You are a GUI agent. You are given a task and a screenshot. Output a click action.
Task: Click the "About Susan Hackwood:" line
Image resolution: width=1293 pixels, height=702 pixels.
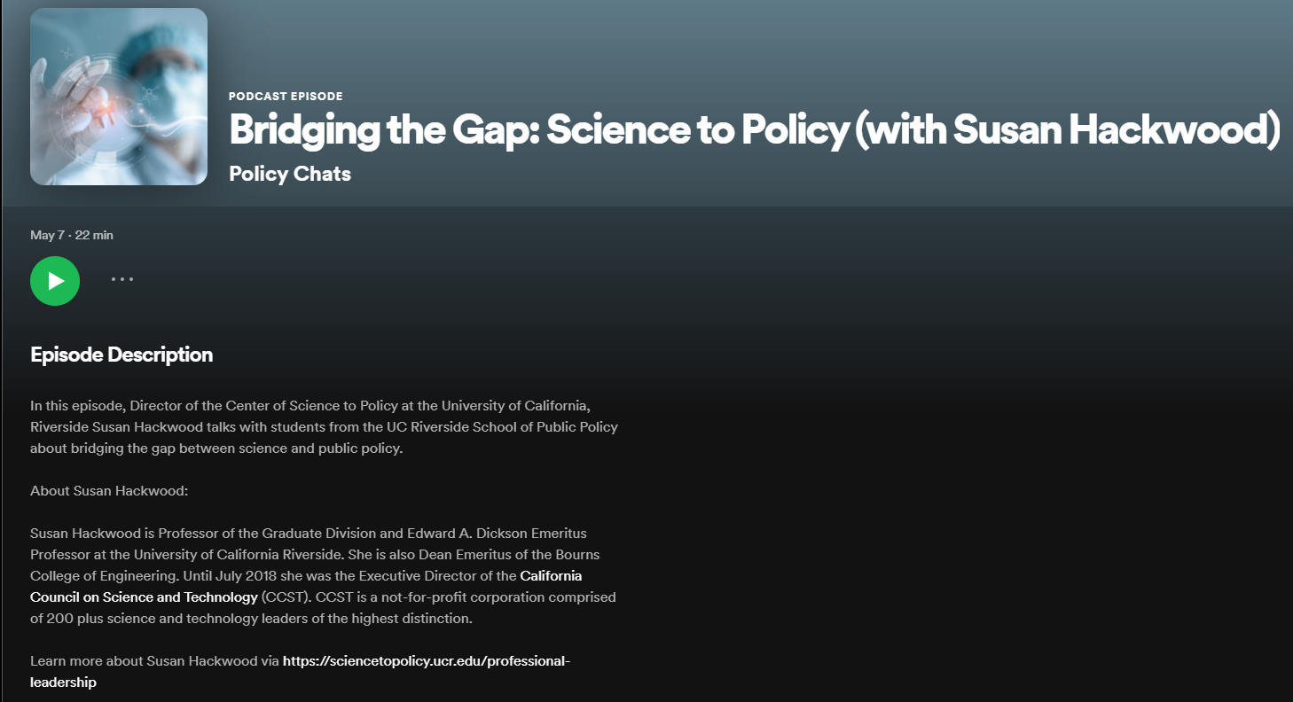point(110,490)
